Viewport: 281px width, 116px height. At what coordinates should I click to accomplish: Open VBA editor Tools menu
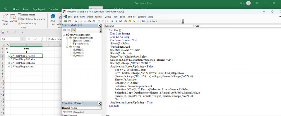(x=122, y=17)
